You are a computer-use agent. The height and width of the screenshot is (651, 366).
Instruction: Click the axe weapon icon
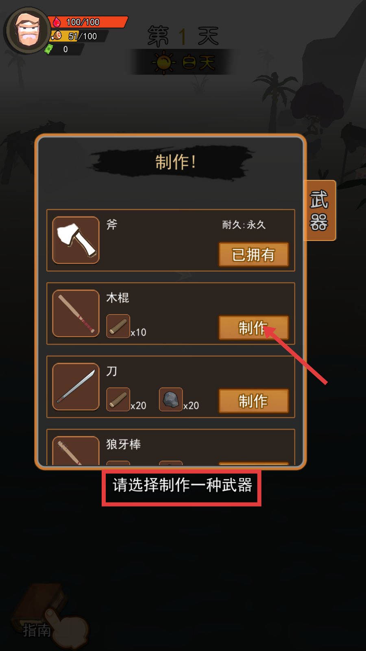coord(76,240)
